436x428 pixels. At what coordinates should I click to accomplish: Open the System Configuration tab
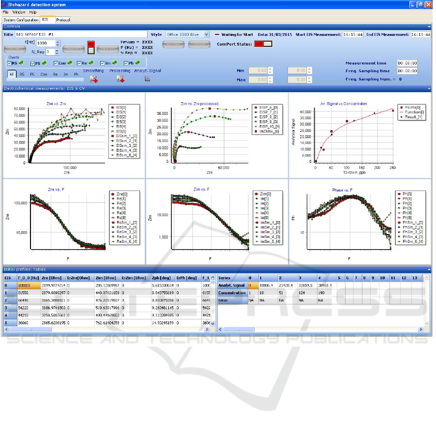[x=21, y=20]
